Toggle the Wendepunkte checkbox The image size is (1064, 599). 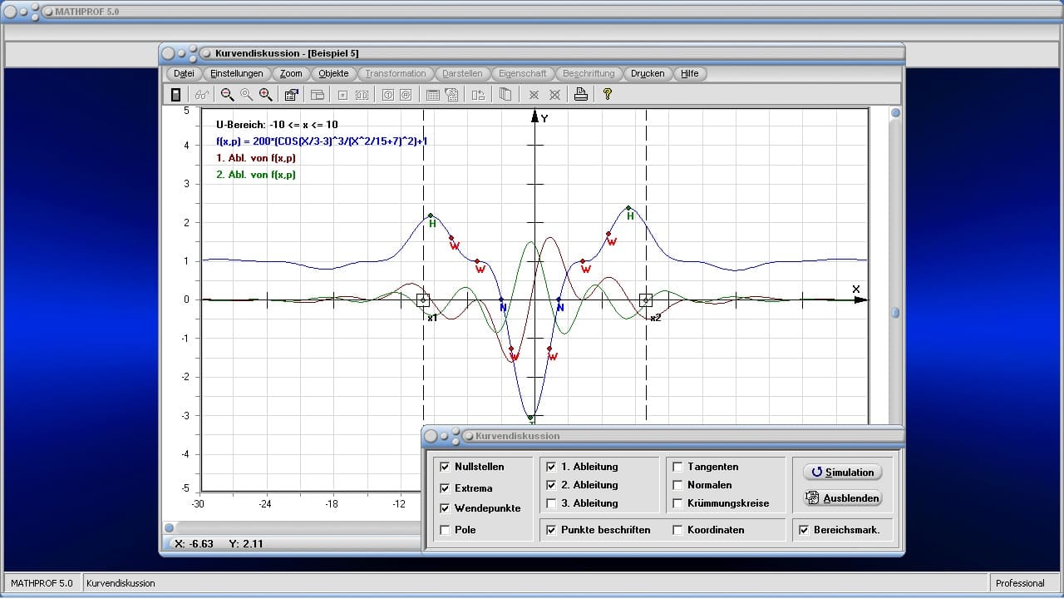tap(445, 508)
